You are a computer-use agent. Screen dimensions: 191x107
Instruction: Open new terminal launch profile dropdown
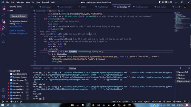[x=183, y=68]
